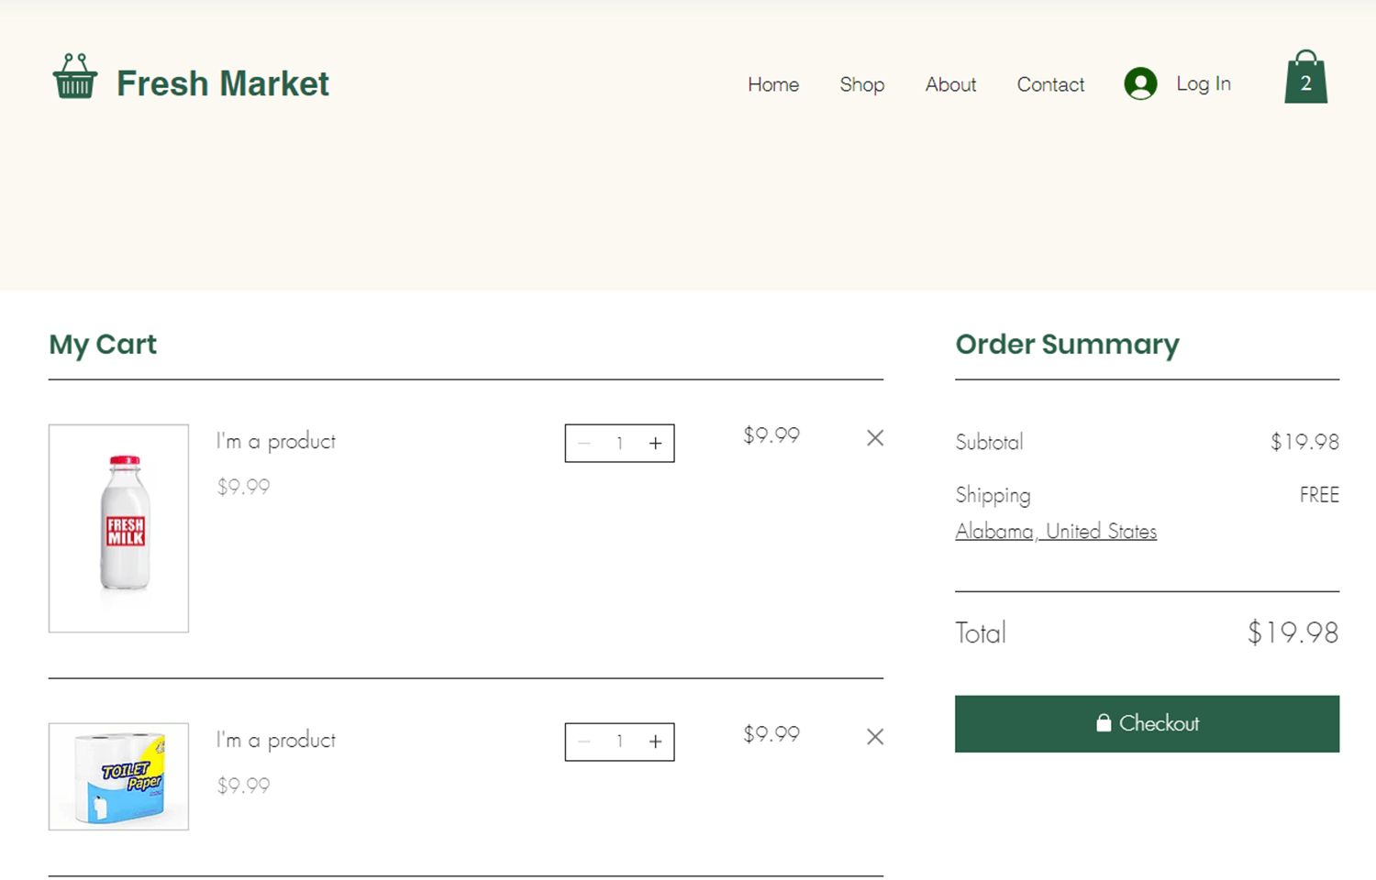Viewport: 1376px width, 880px height.
Task: Open the Home menu item
Action: point(772,84)
